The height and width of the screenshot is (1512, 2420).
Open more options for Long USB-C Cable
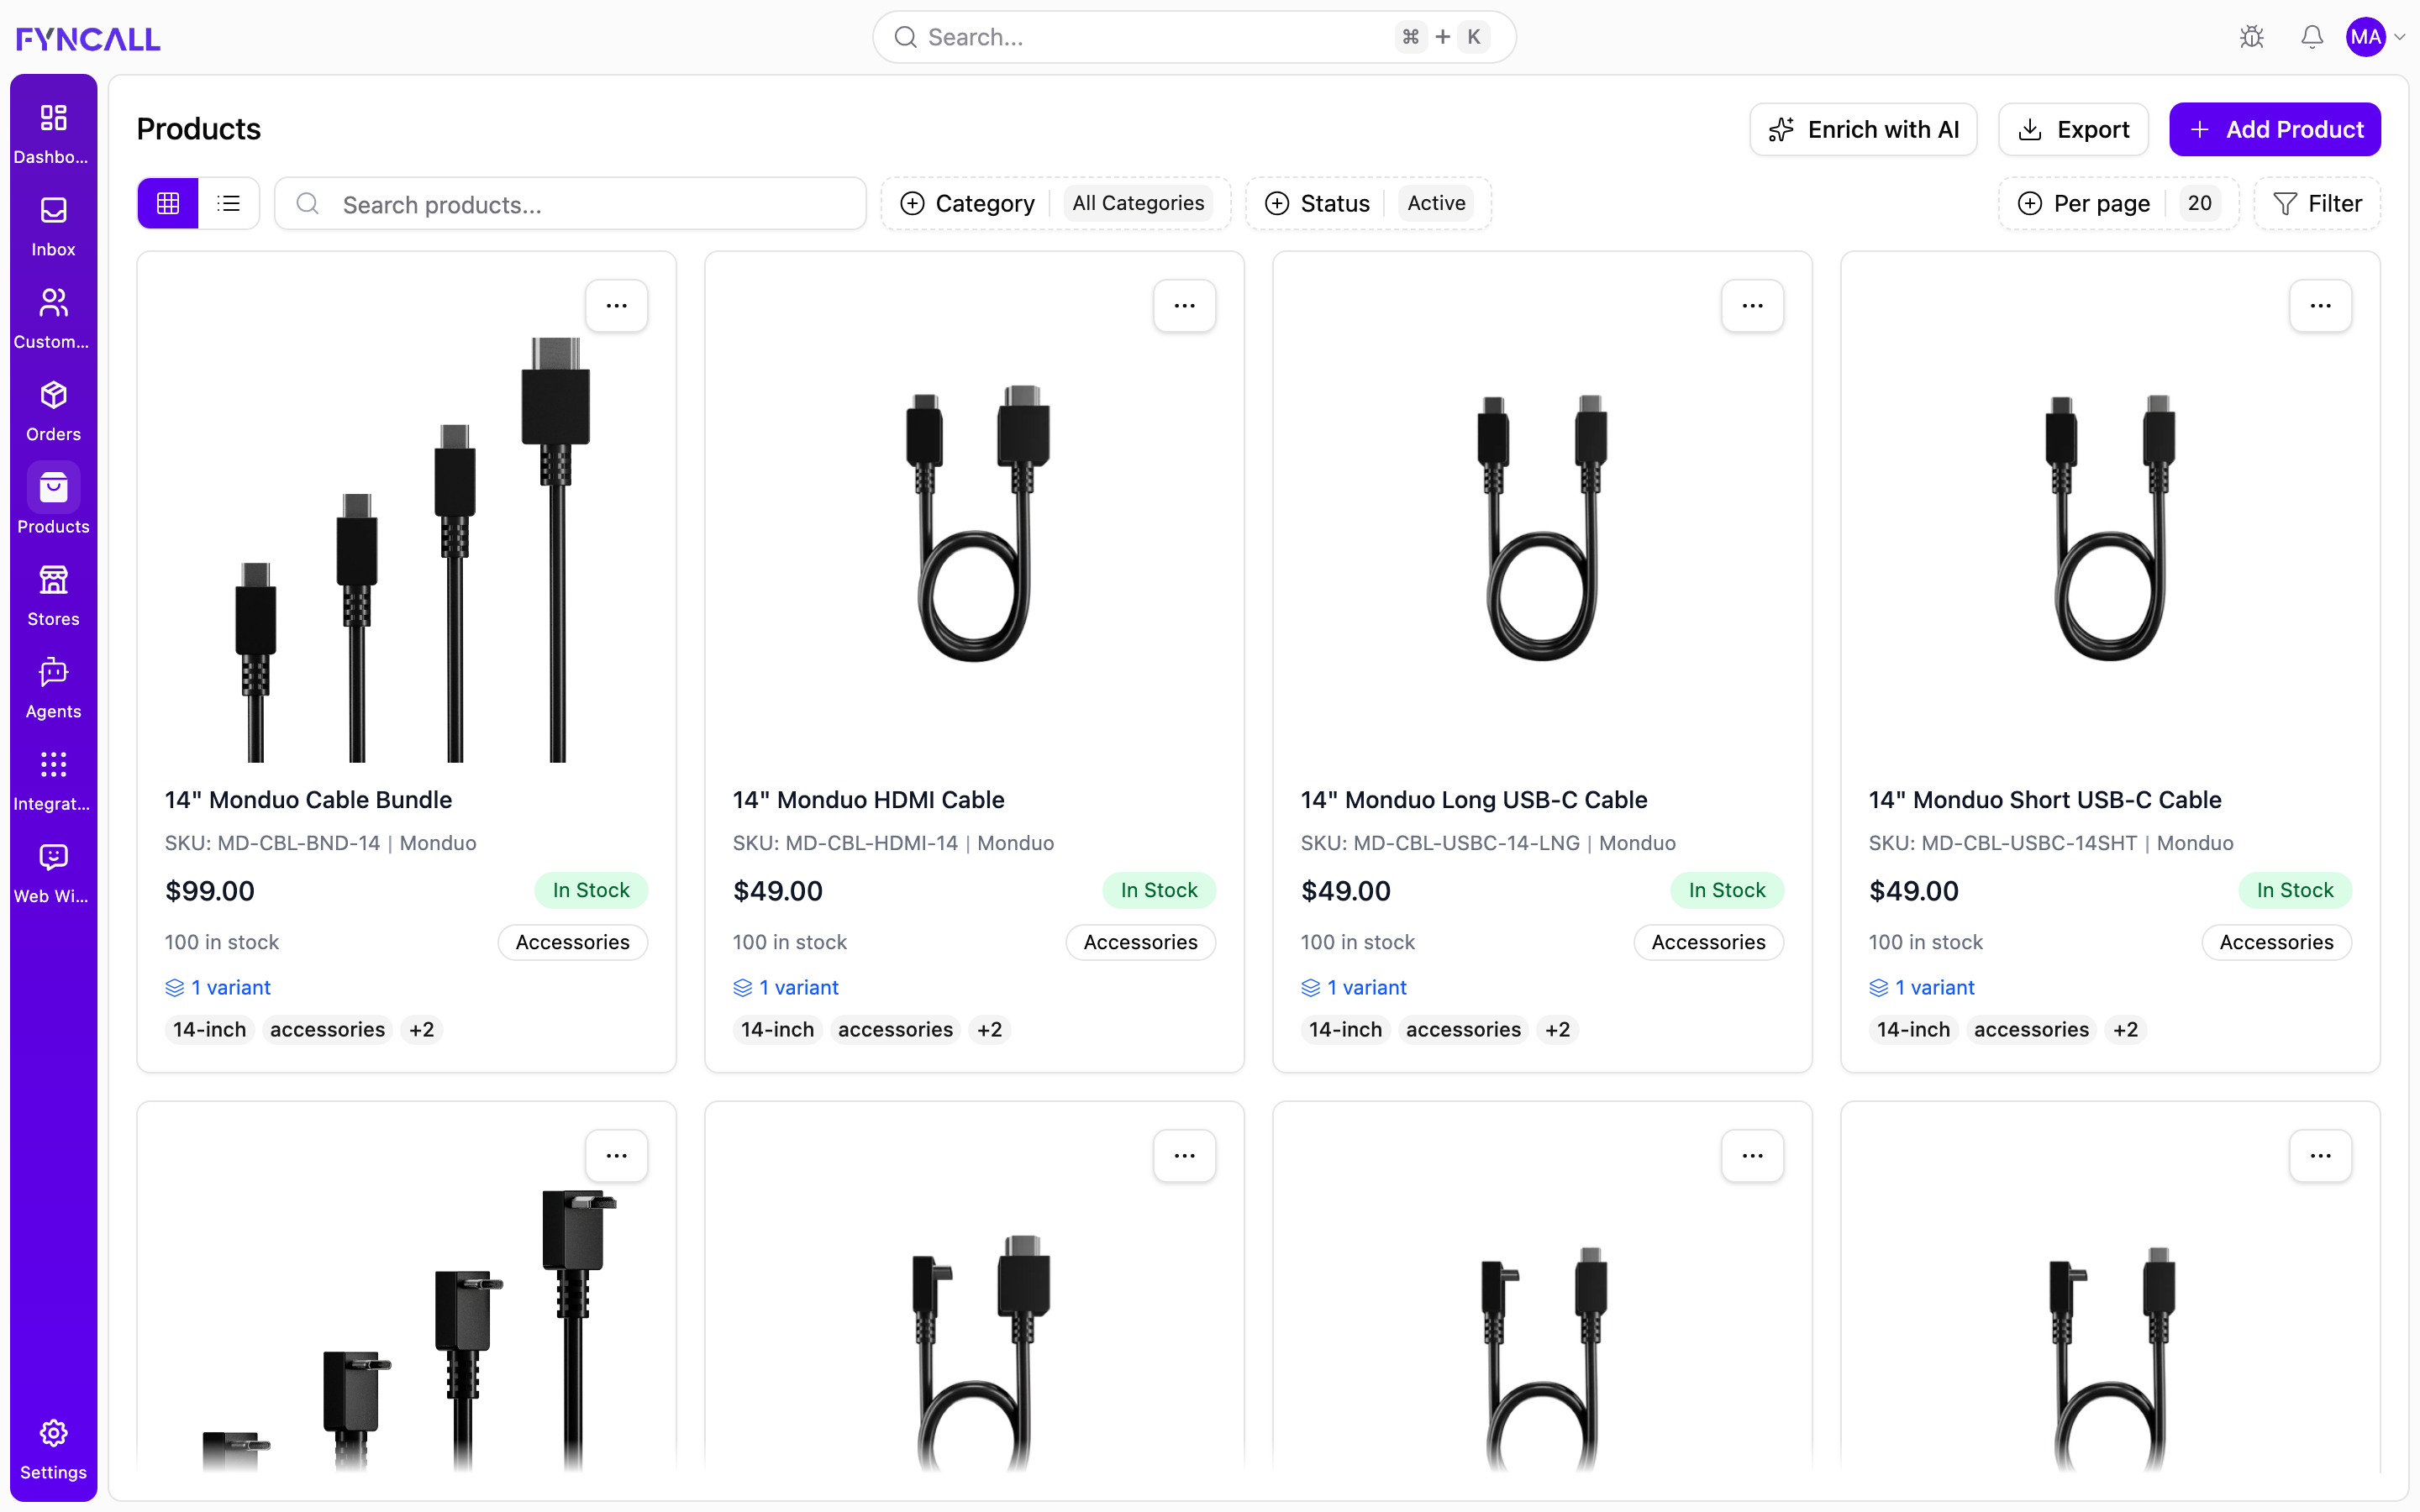point(1752,305)
